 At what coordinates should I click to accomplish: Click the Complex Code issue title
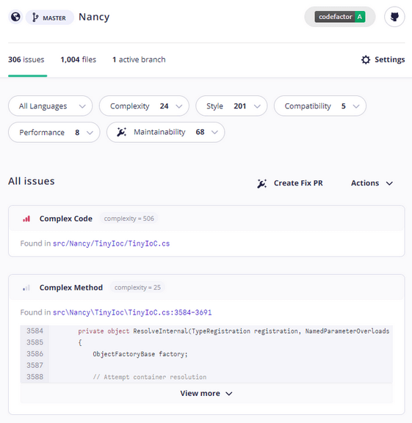(66, 218)
